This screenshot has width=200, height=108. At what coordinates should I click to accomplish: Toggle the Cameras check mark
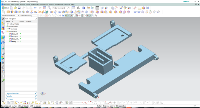coord(8,29)
